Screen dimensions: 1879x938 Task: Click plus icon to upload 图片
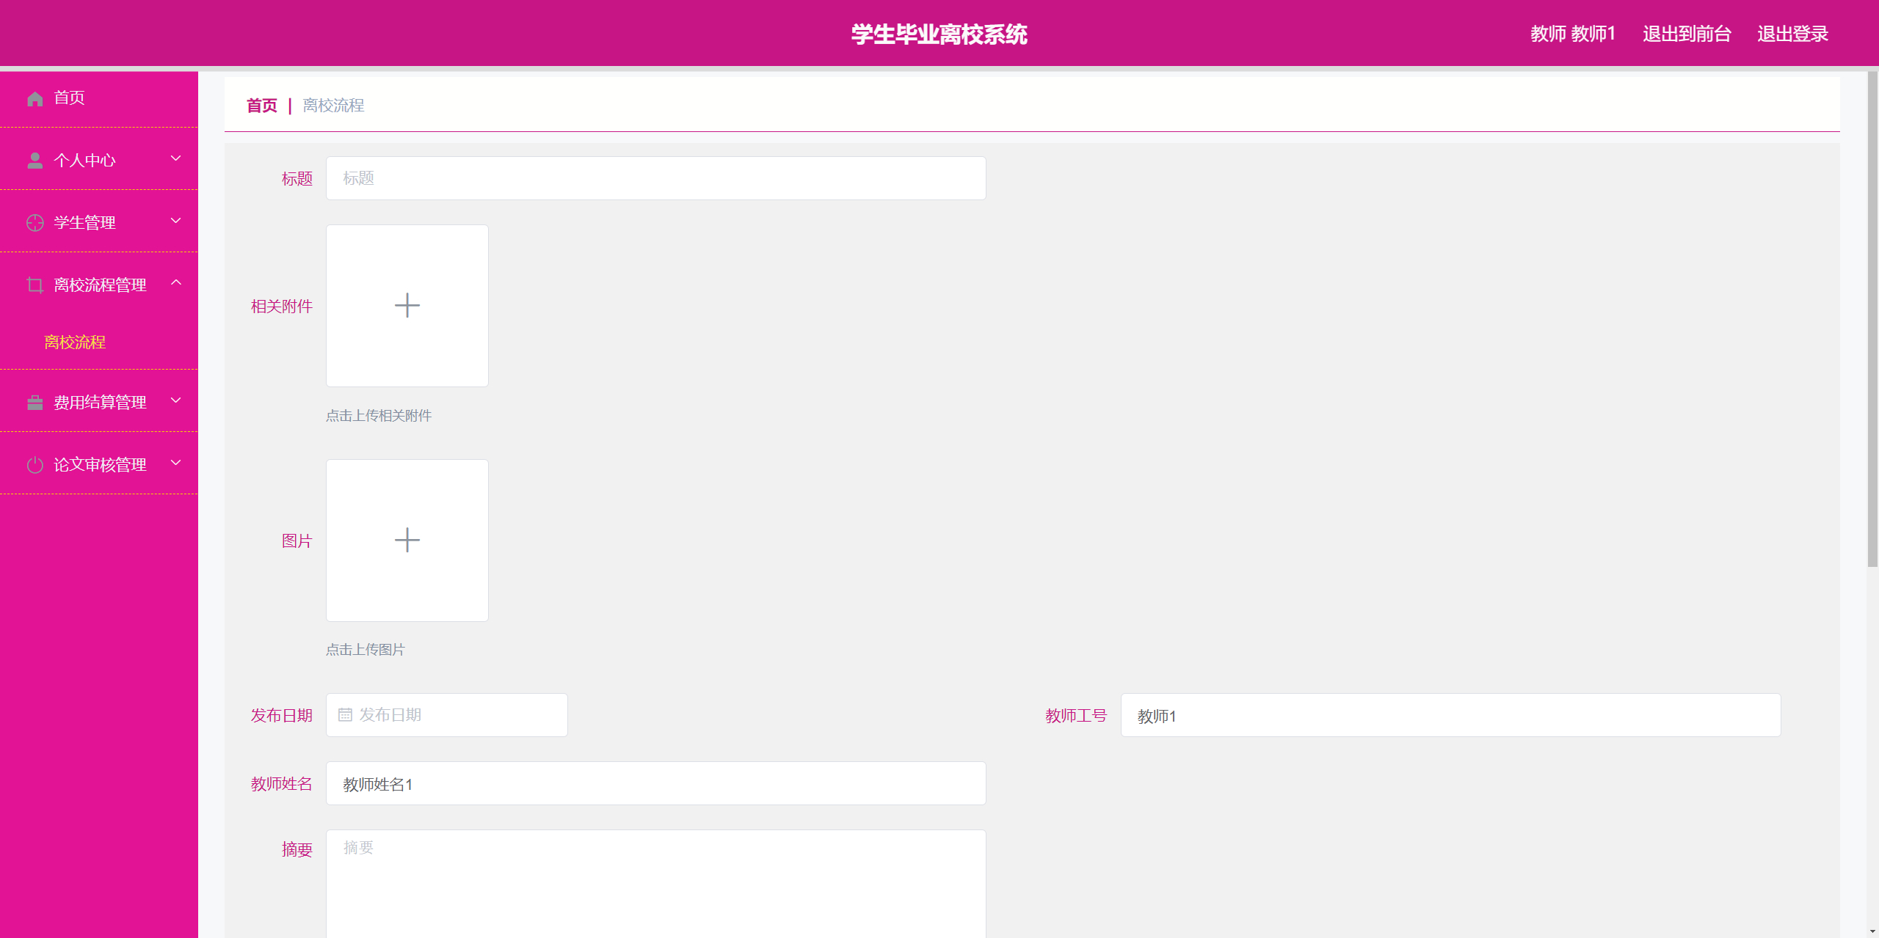tap(407, 540)
